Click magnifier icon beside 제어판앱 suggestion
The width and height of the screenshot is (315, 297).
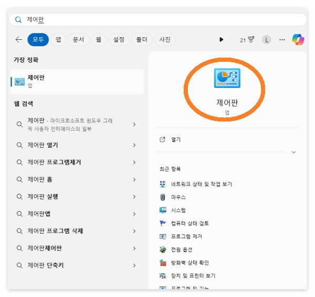coord(19,214)
